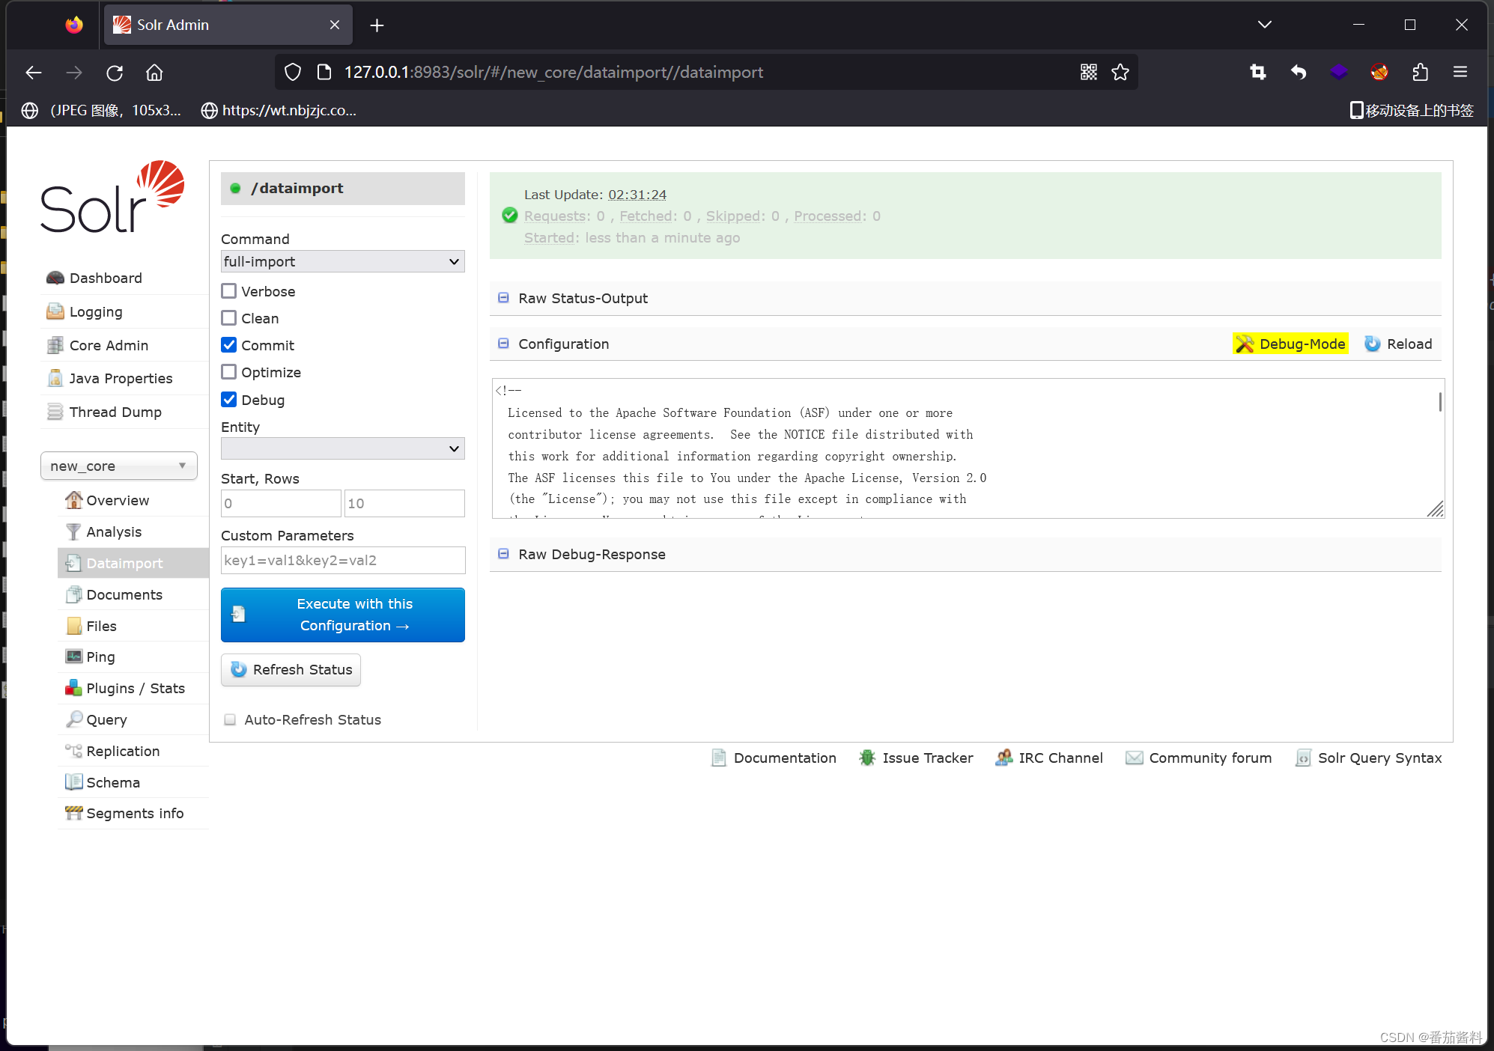Viewport: 1494px width, 1051px height.
Task: Click the Refresh Status button
Action: pyautogui.click(x=291, y=669)
